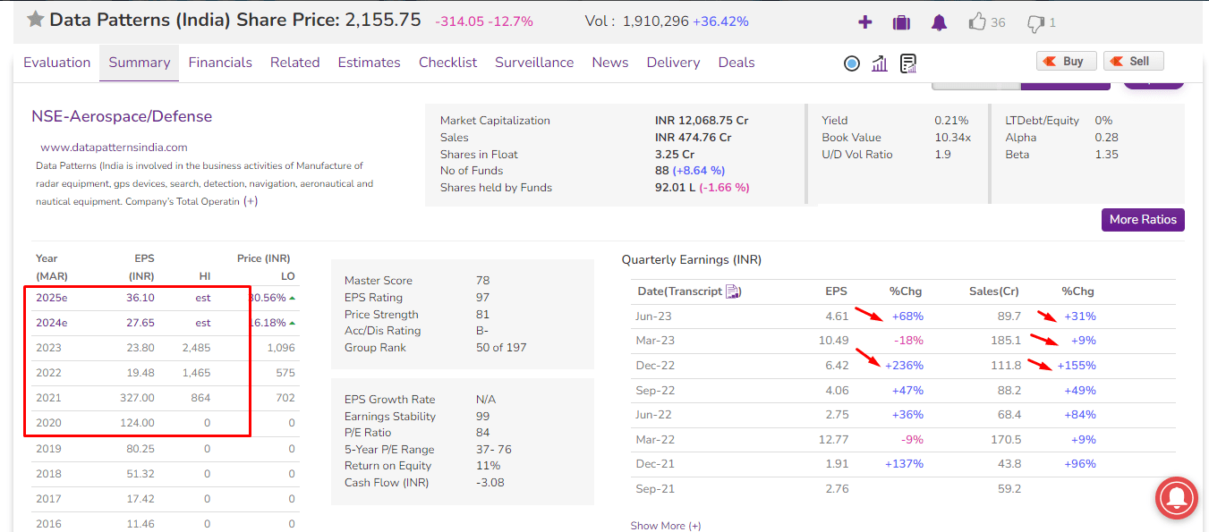Click the INR 12,068.75 Cr value
The width and height of the screenshot is (1209, 532).
tap(702, 121)
